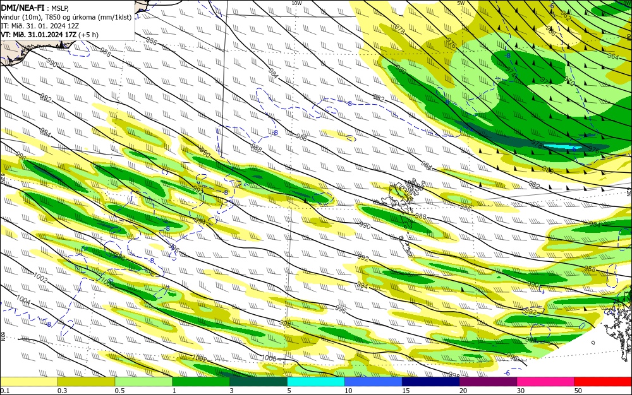Click the "970" isobar label

[569, 81]
